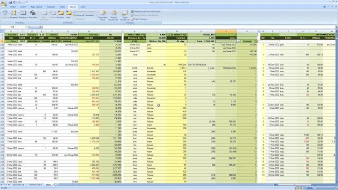Click the Insert Worksheet tab icon
Screen dimensions: 338x190
(x=55, y=185)
